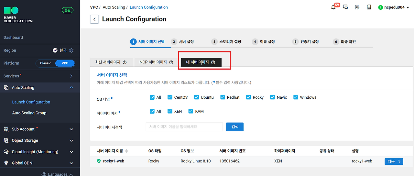
Task: Go to step 5 인증키 설정
Action: [x=306, y=41]
